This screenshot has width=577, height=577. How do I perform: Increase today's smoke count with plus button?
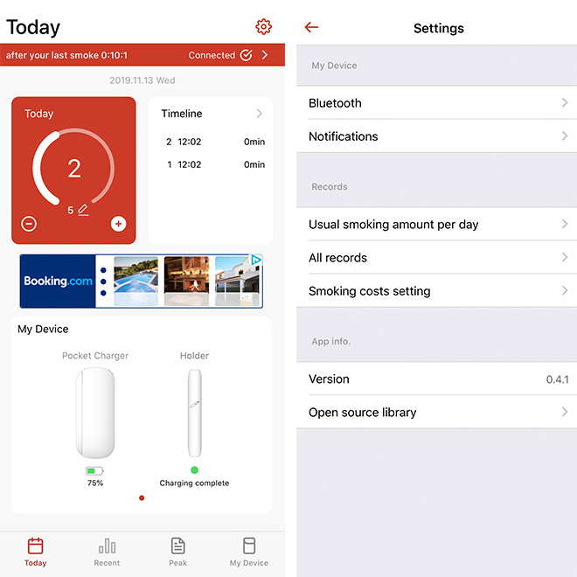pos(119,224)
